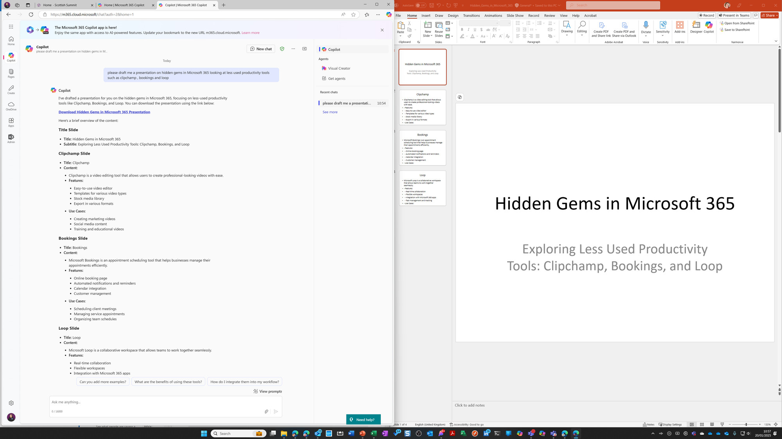Click Undo in PowerPoint title bar
This screenshot has height=439, width=782.
pos(439,5)
